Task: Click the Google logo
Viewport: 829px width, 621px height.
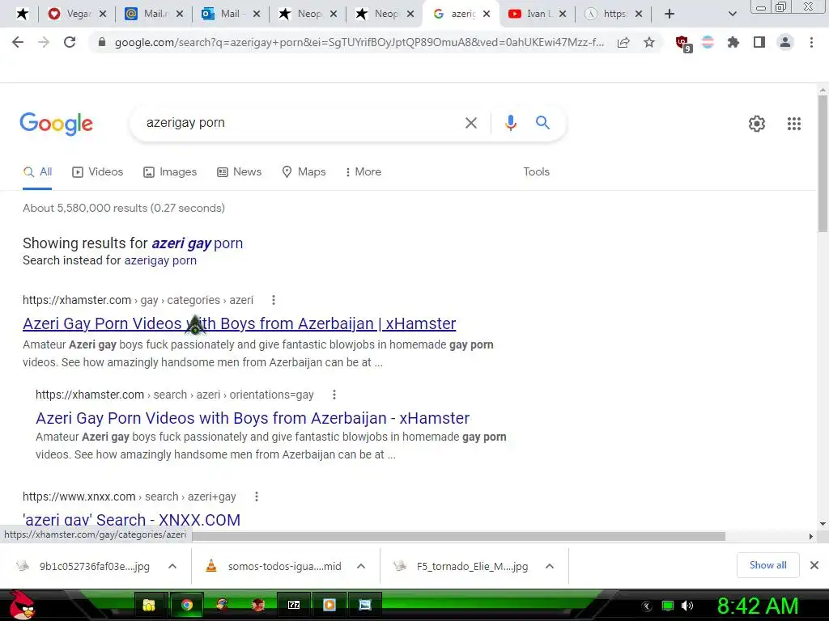Action: tap(56, 124)
